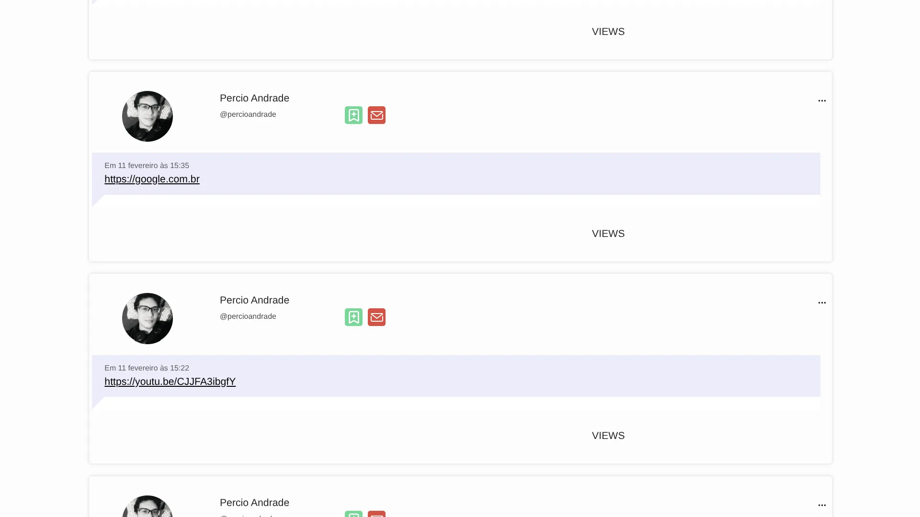The height and width of the screenshot is (517, 920).
Task: Click the timestamp Em 11 fevereiro às 15:22
Action: 147,368
